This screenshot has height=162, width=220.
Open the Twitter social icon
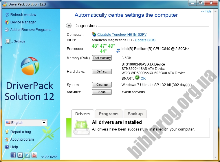[27, 155]
